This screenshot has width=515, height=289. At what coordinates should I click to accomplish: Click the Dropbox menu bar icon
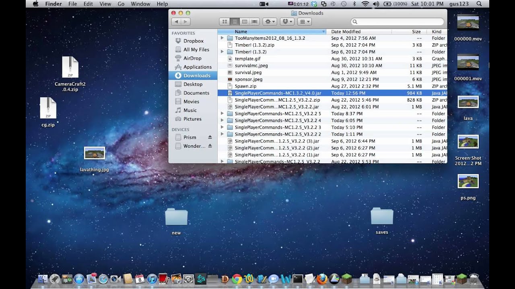click(314, 4)
